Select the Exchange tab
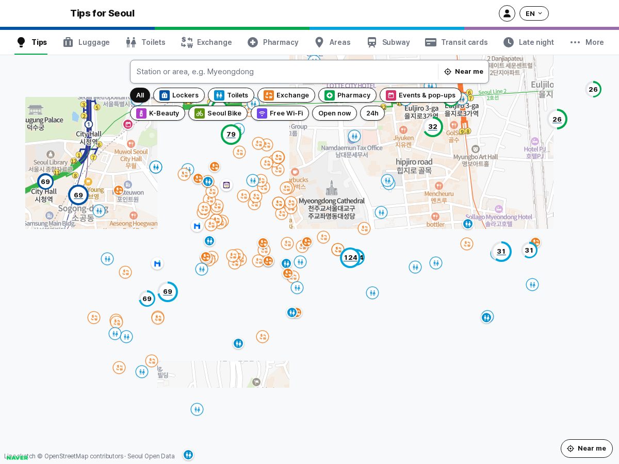 [206, 42]
